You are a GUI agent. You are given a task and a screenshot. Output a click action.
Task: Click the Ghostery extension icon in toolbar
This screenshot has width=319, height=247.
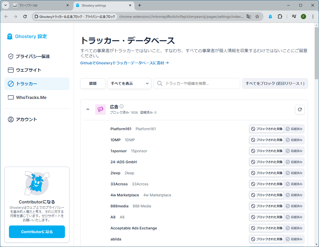[270, 17]
